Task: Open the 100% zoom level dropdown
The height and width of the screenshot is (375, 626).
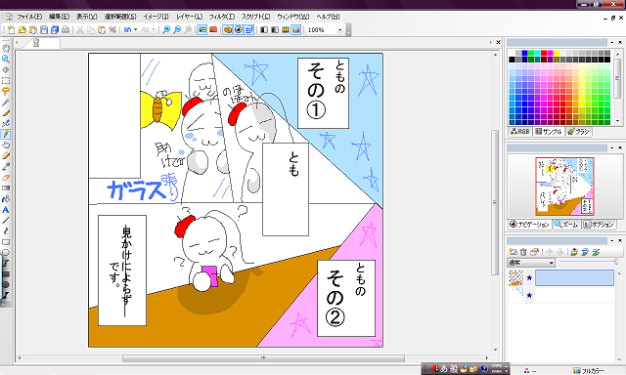Action: pyautogui.click(x=340, y=30)
